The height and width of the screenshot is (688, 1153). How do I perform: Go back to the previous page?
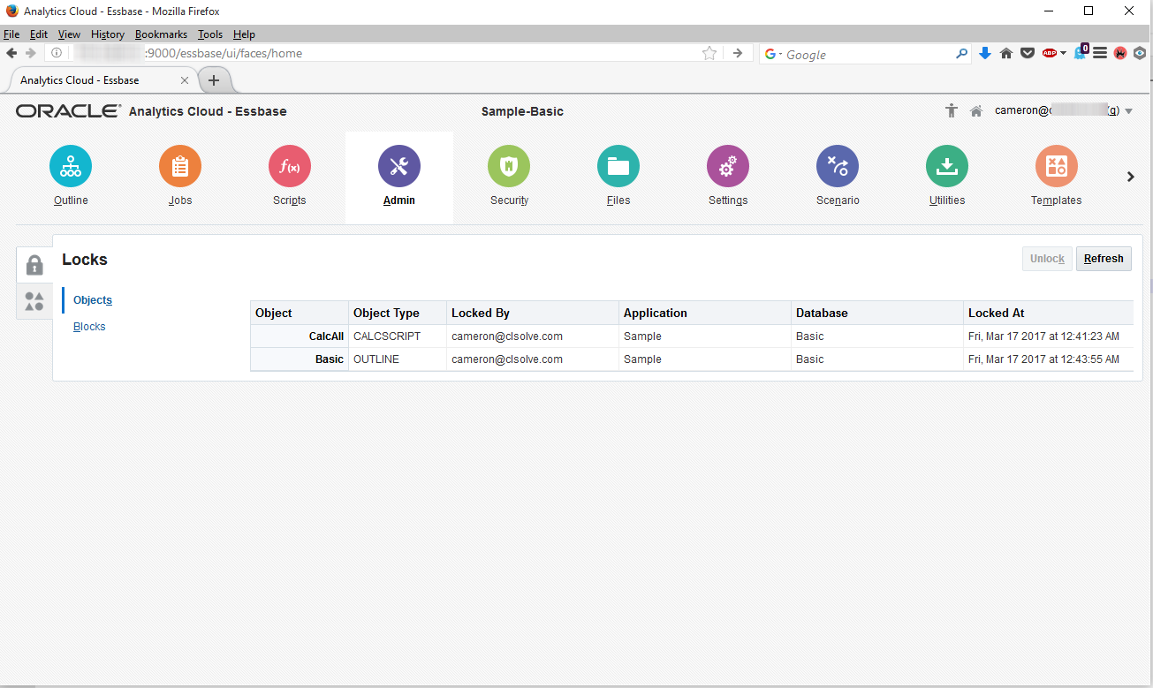click(x=11, y=53)
